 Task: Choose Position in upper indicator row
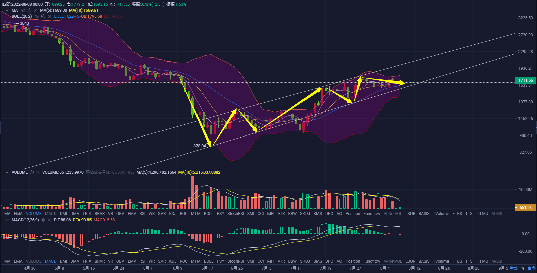353,214
